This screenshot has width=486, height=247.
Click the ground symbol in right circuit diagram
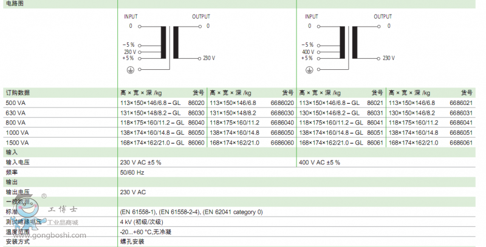coord(309,70)
